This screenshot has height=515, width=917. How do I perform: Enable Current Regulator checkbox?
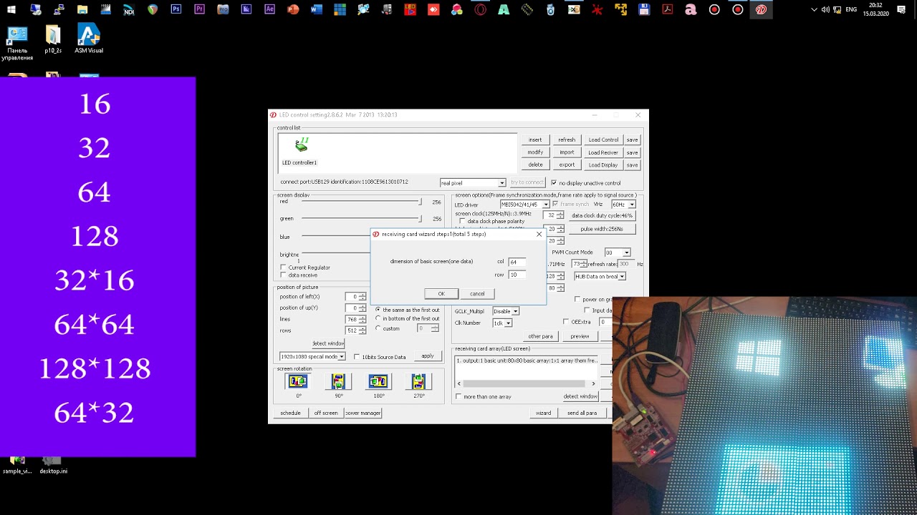click(x=283, y=268)
